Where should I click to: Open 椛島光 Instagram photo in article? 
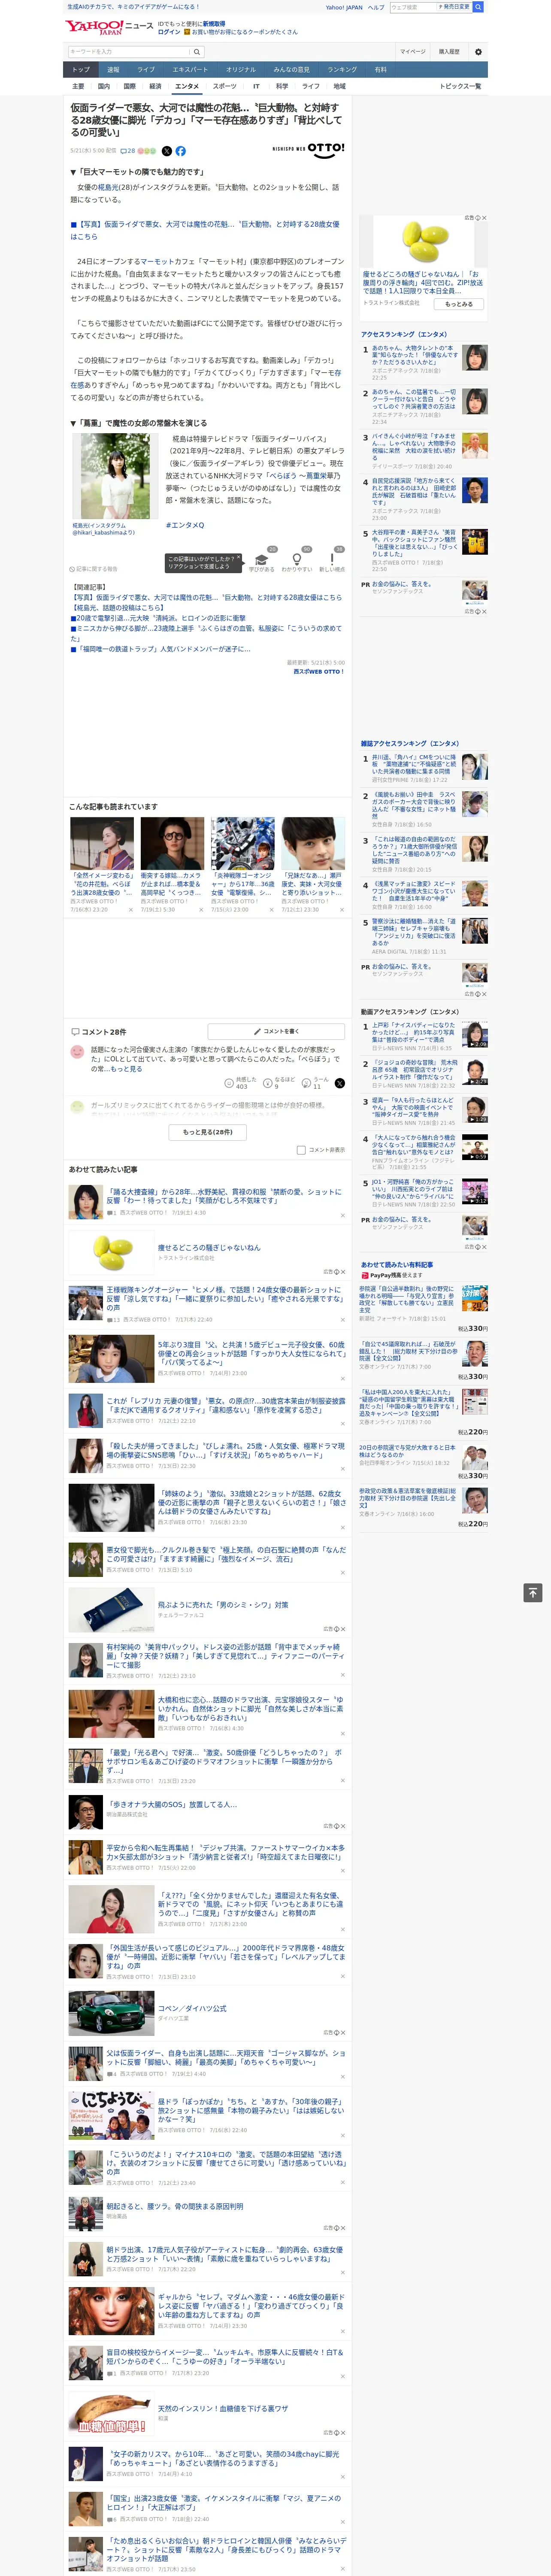pos(115,476)
